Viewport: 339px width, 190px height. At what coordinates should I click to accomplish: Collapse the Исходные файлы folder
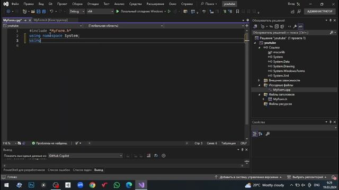[x=260, y=85]
